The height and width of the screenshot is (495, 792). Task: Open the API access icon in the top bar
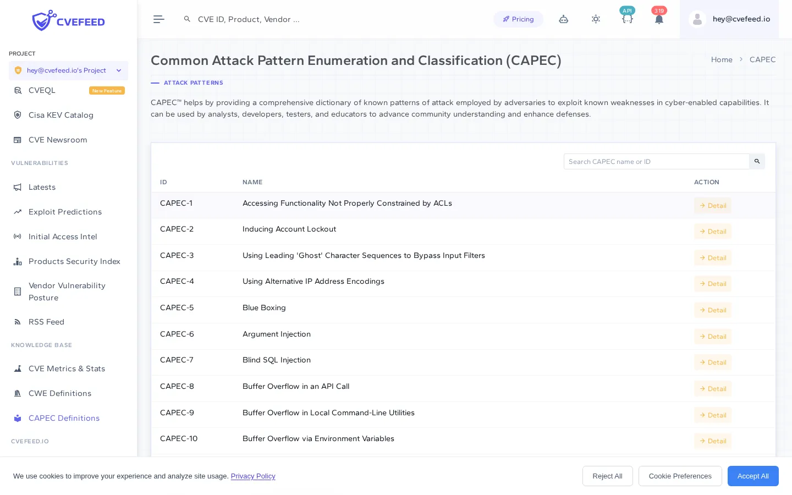click(x=628, y=19)
